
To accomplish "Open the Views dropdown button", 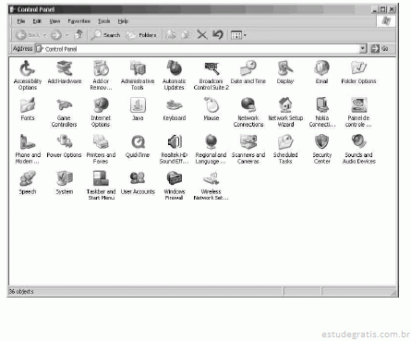I will point(238,35).
